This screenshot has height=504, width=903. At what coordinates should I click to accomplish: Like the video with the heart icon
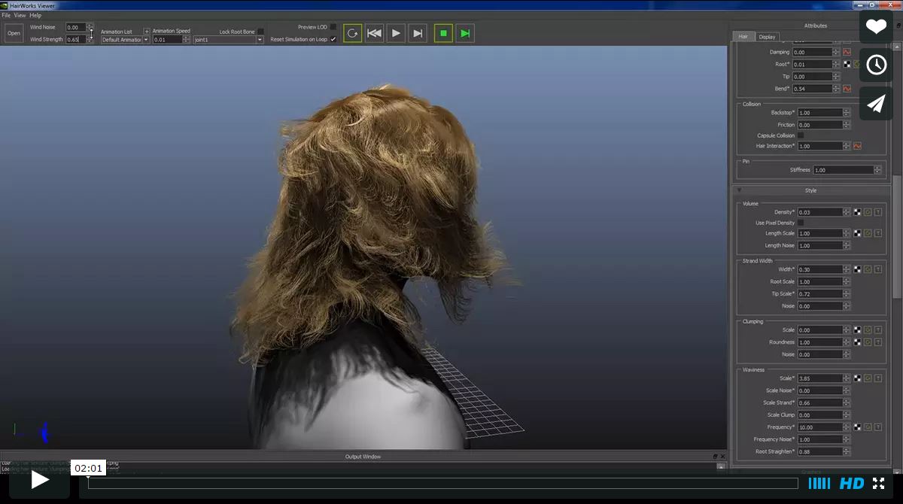tap(876, 26)
